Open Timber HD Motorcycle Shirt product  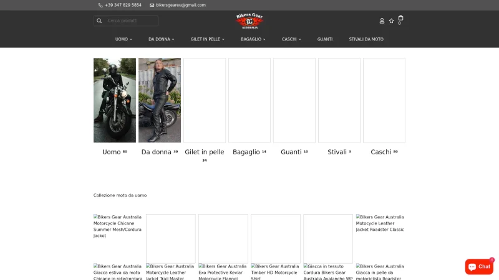coord(275,272)
